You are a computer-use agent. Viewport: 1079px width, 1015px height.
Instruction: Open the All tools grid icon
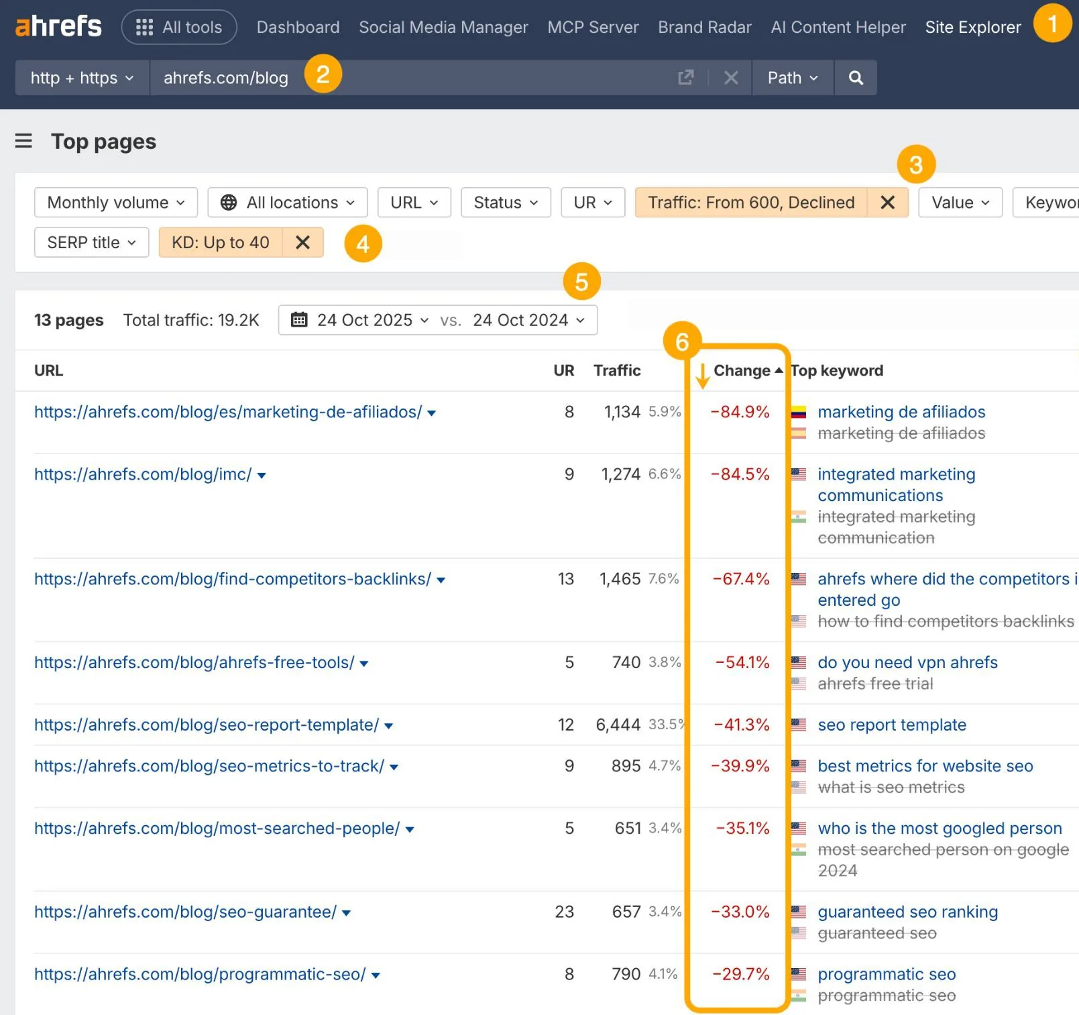pyautogui.click(x=143, y=27)
